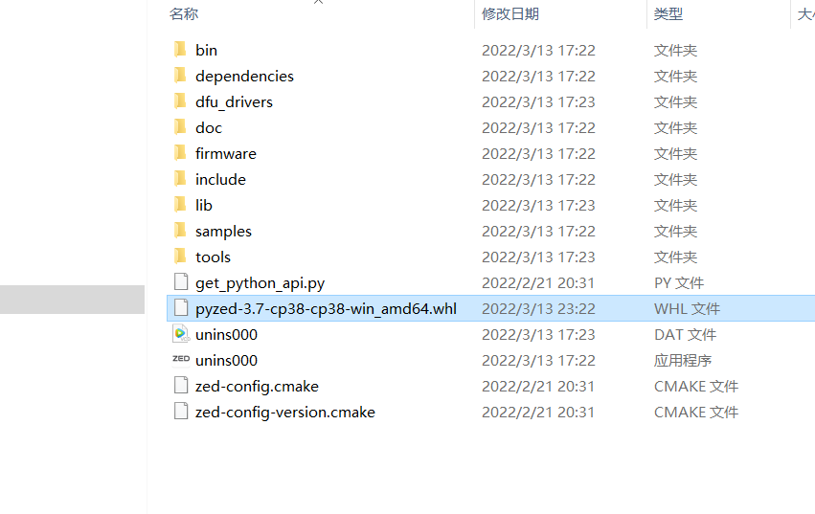Viewport: 815px width, 514px height.
Task: Select the zed-config-version.cmake file name
Action: [x=285, y=413]
